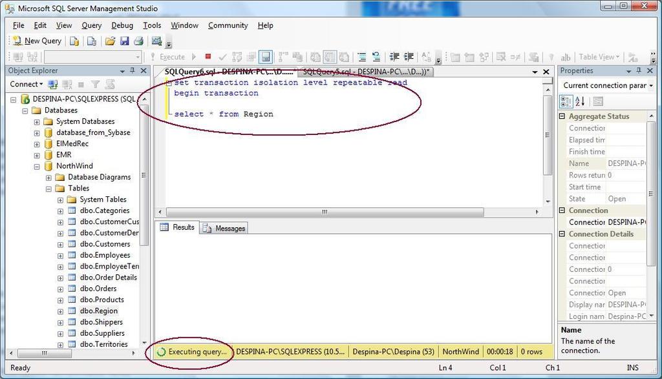Click the query editor horizontal scrollbar

[325, 212]
